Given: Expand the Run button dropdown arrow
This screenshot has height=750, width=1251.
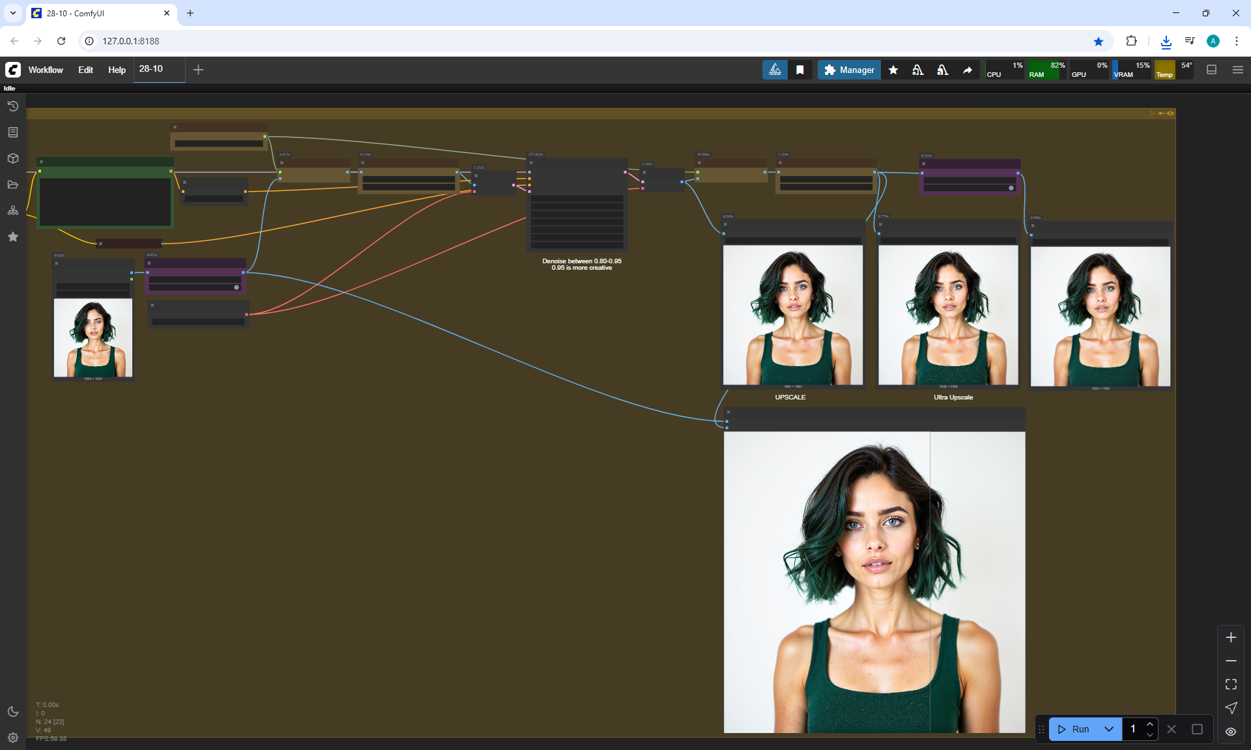Looking at the screenshot, I should (1109, 729).
